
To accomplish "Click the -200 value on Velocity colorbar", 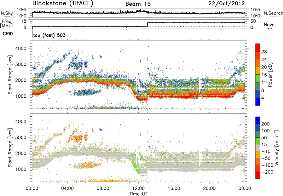I will [x=267, y=172].
